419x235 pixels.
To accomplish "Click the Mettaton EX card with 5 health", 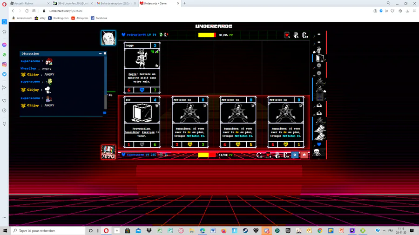I will point(238,122).
